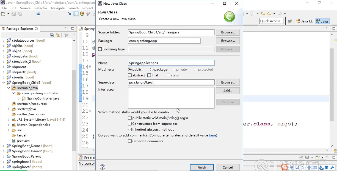Viewport: 337px width, 171px height.
Task: Open the Open Console dropdown arrow
Action: 322,158
